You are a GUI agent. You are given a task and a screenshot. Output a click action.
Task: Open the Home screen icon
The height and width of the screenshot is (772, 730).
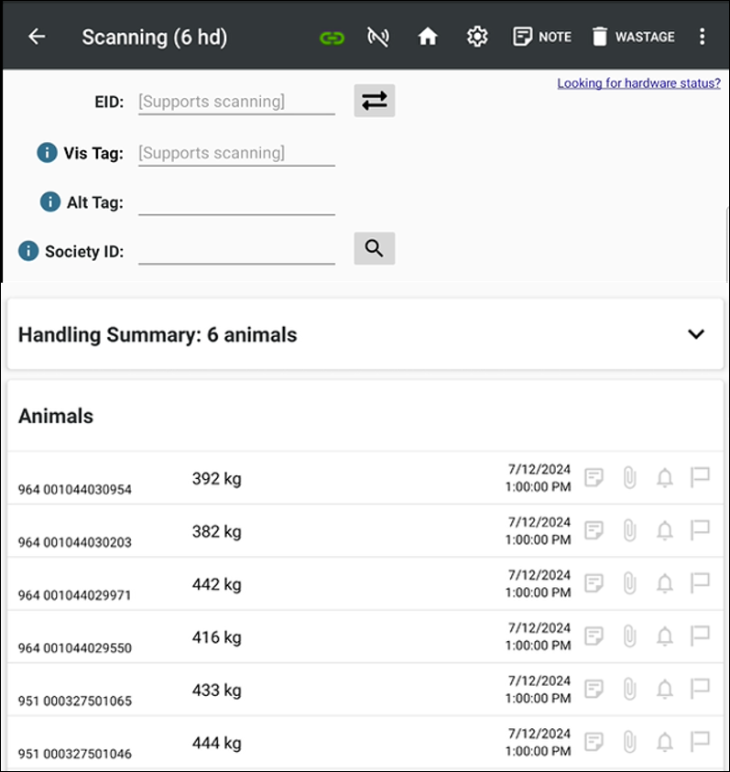pyautogui.click(x=428, y=37)
